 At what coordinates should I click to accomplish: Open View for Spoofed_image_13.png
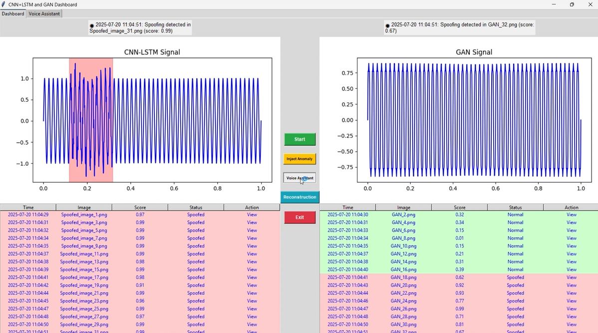[x=252, y=262]
